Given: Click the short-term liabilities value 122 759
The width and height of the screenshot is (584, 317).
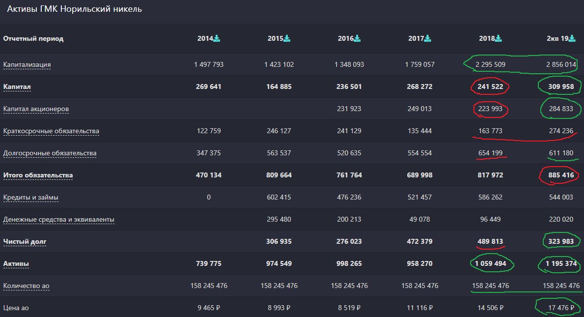Looking at the screenshot, I should point(209,131).
